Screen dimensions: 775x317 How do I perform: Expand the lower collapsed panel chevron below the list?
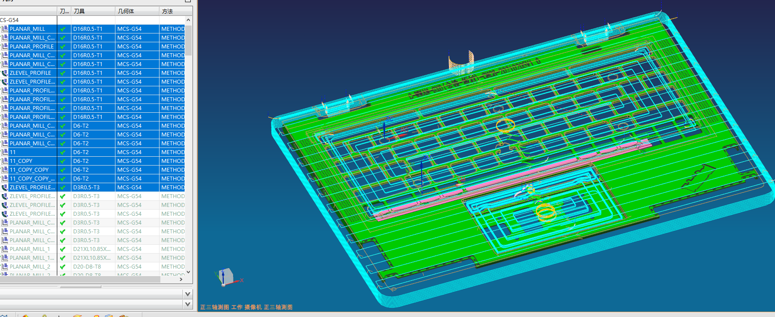point(188,304)
